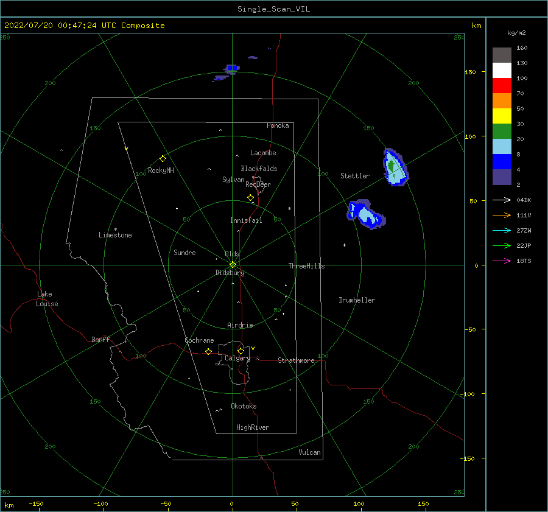Select yellow diamond marker below Cochrane
548x512 pixels.
(x=208, y=351)
